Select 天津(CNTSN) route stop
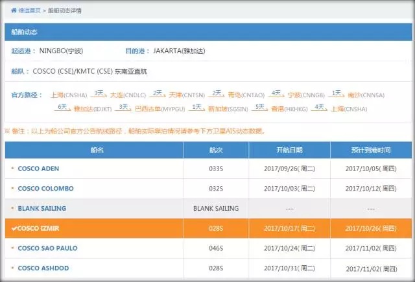The image size is (415, 282). point(187,95)
